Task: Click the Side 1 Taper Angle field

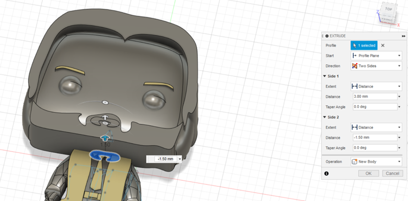Action: 375,107
